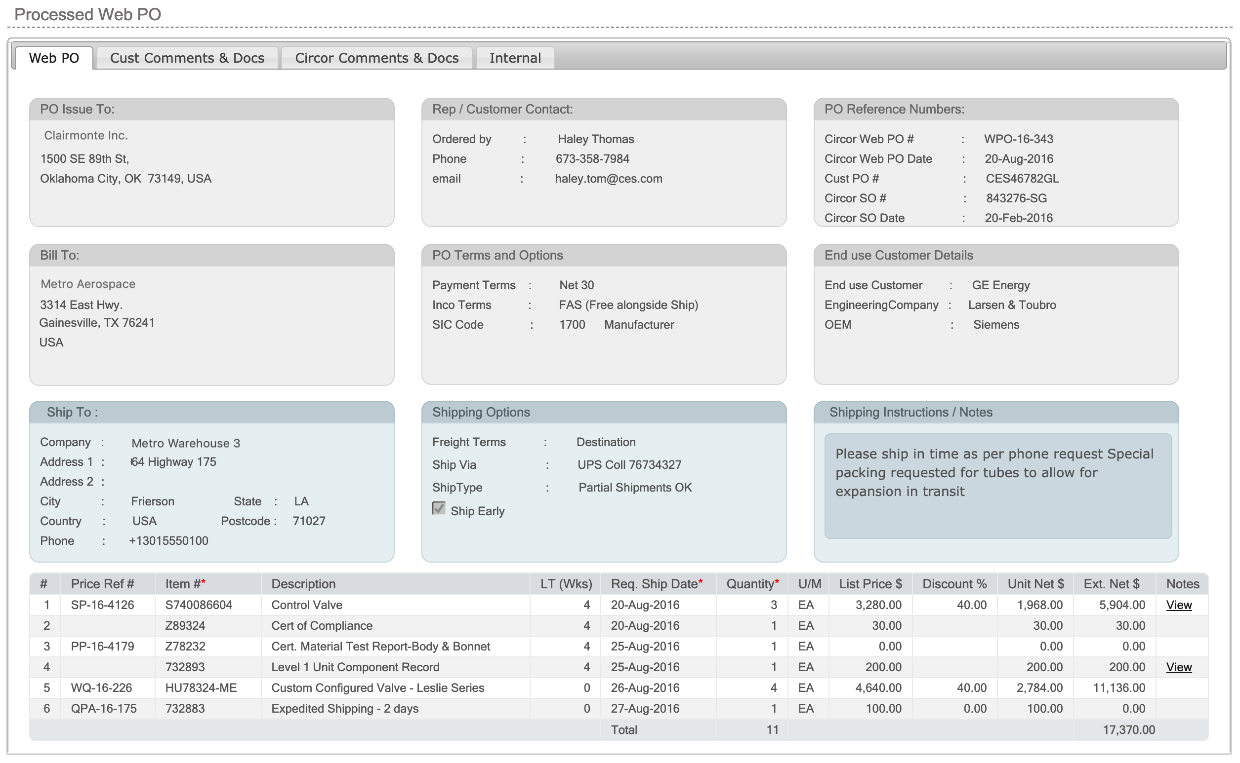Select the total amount 17,370.00
The image size is (1240, 763).
(x=1129, y=730)
